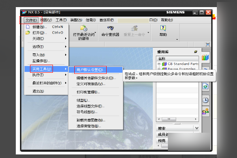This screenshot has width=237, height=158.
Task: Open the 视图(V) menu
Action: pos(46,20)
